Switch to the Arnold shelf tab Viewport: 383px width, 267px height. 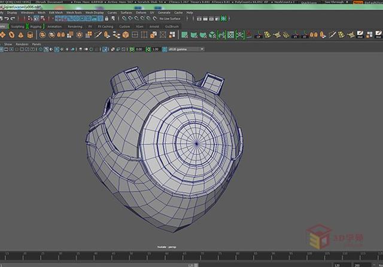pyautogui.click(x=154, y=26)
